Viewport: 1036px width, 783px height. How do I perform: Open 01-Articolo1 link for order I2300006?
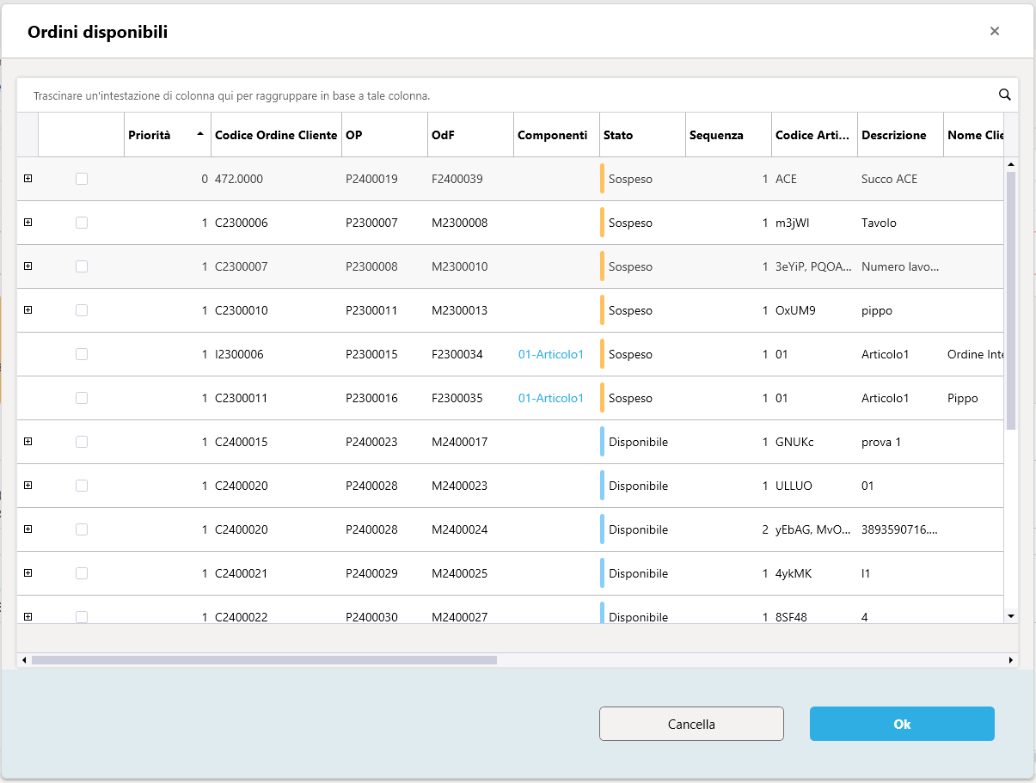(551, 354)
